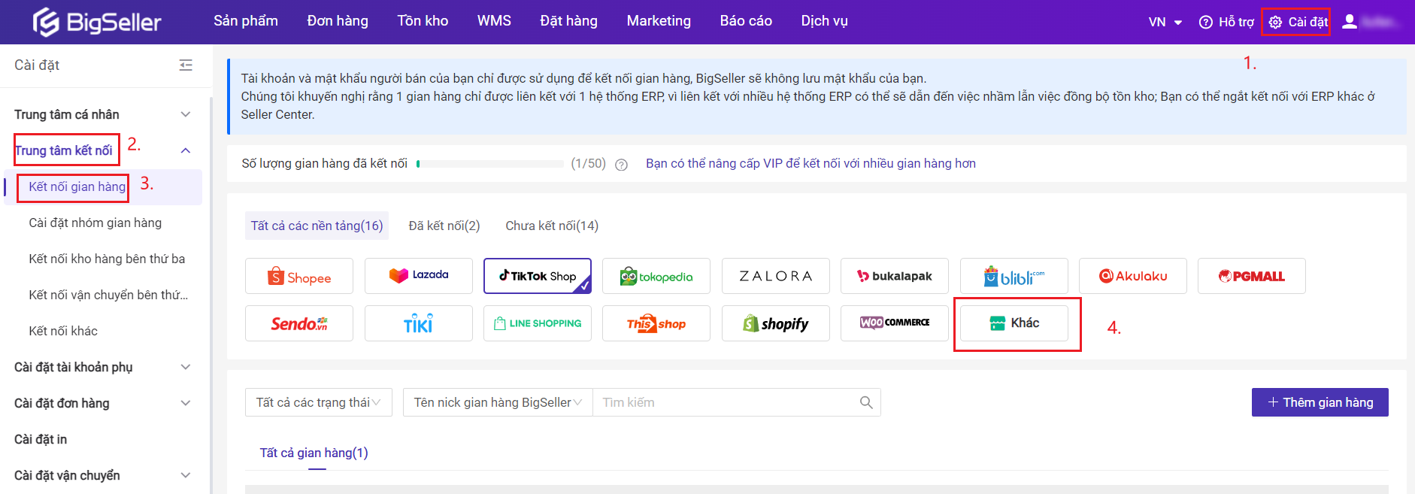Open the user account avatar icon
The height and width of the screenshot is (494, 1415).
pyautogui.click(x=1350, y=22)
